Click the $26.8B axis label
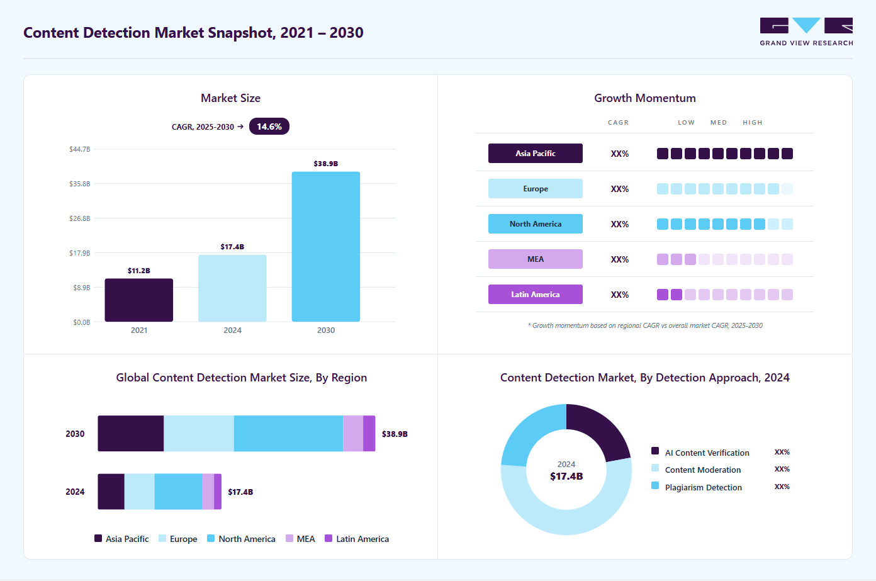Viewport: 876px width, 581px height. coord(80,218)
